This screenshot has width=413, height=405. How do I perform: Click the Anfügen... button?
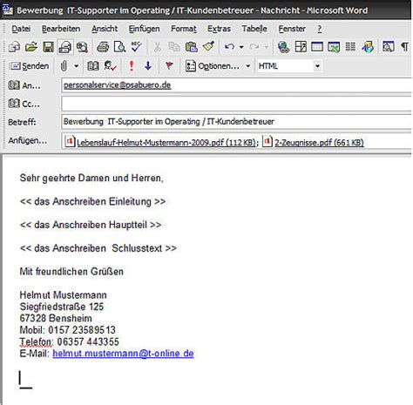pos(27,140)
